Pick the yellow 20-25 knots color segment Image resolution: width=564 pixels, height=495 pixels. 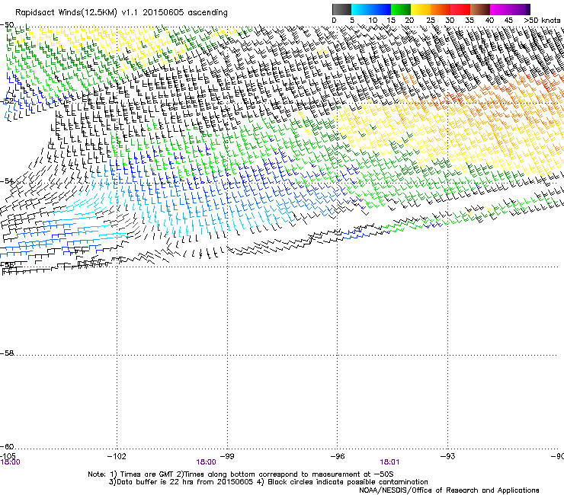[x=421, y=9]
